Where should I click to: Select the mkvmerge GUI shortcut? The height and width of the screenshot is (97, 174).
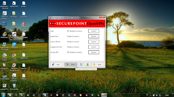pyautogui.click(x=14, y=36)
